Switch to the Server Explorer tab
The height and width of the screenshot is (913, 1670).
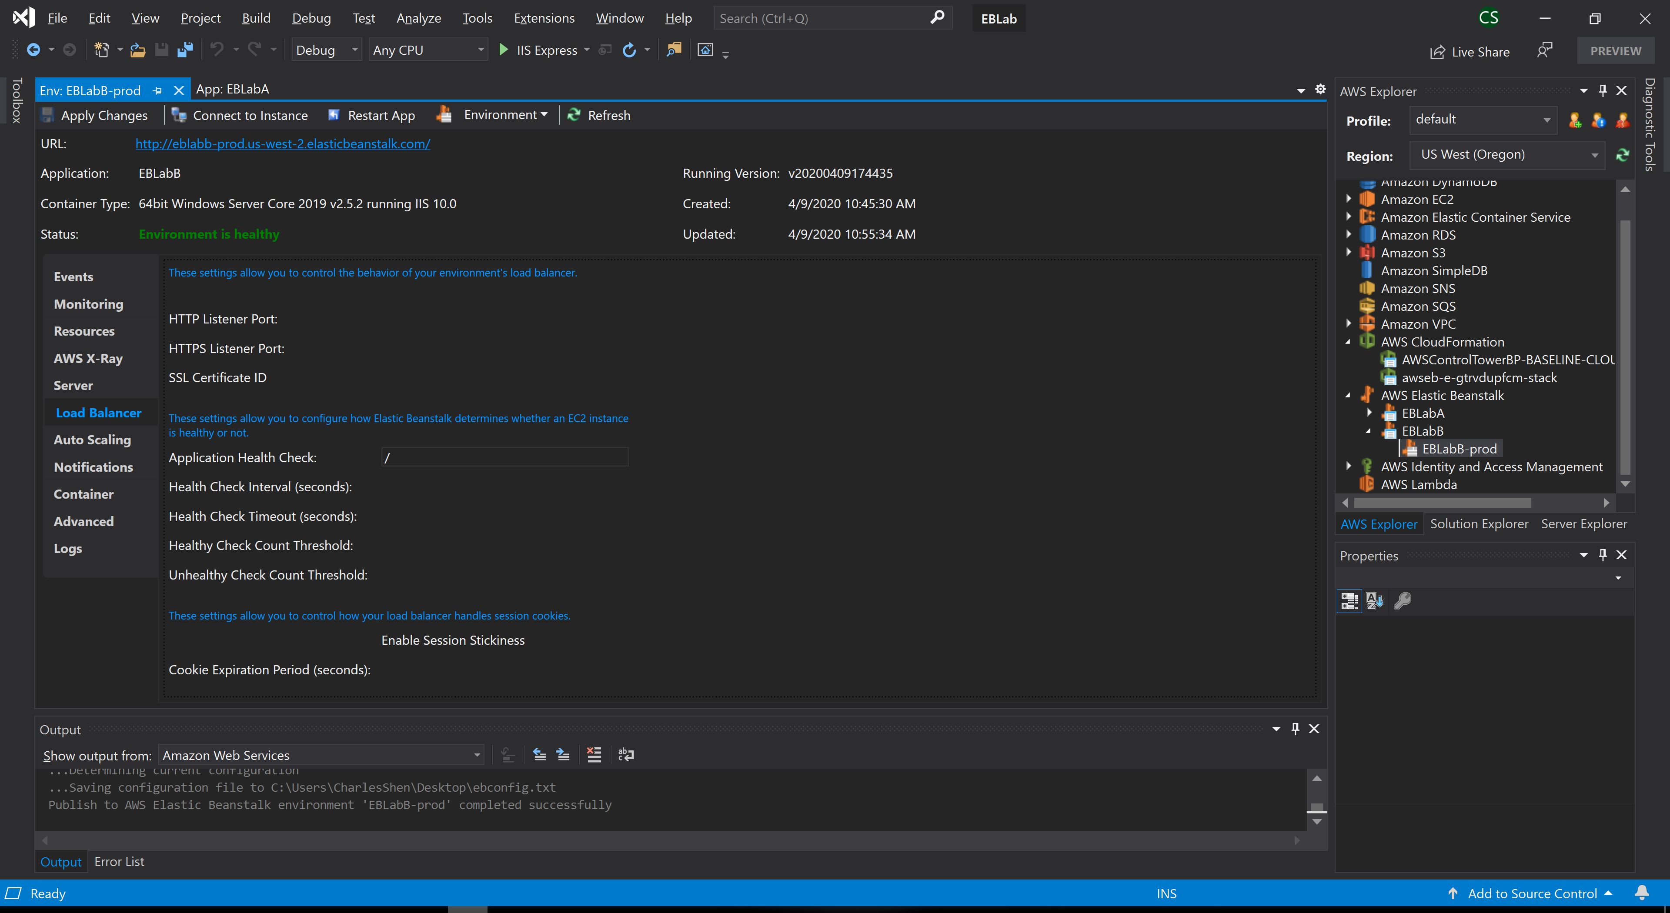(x=1584, y=523)
